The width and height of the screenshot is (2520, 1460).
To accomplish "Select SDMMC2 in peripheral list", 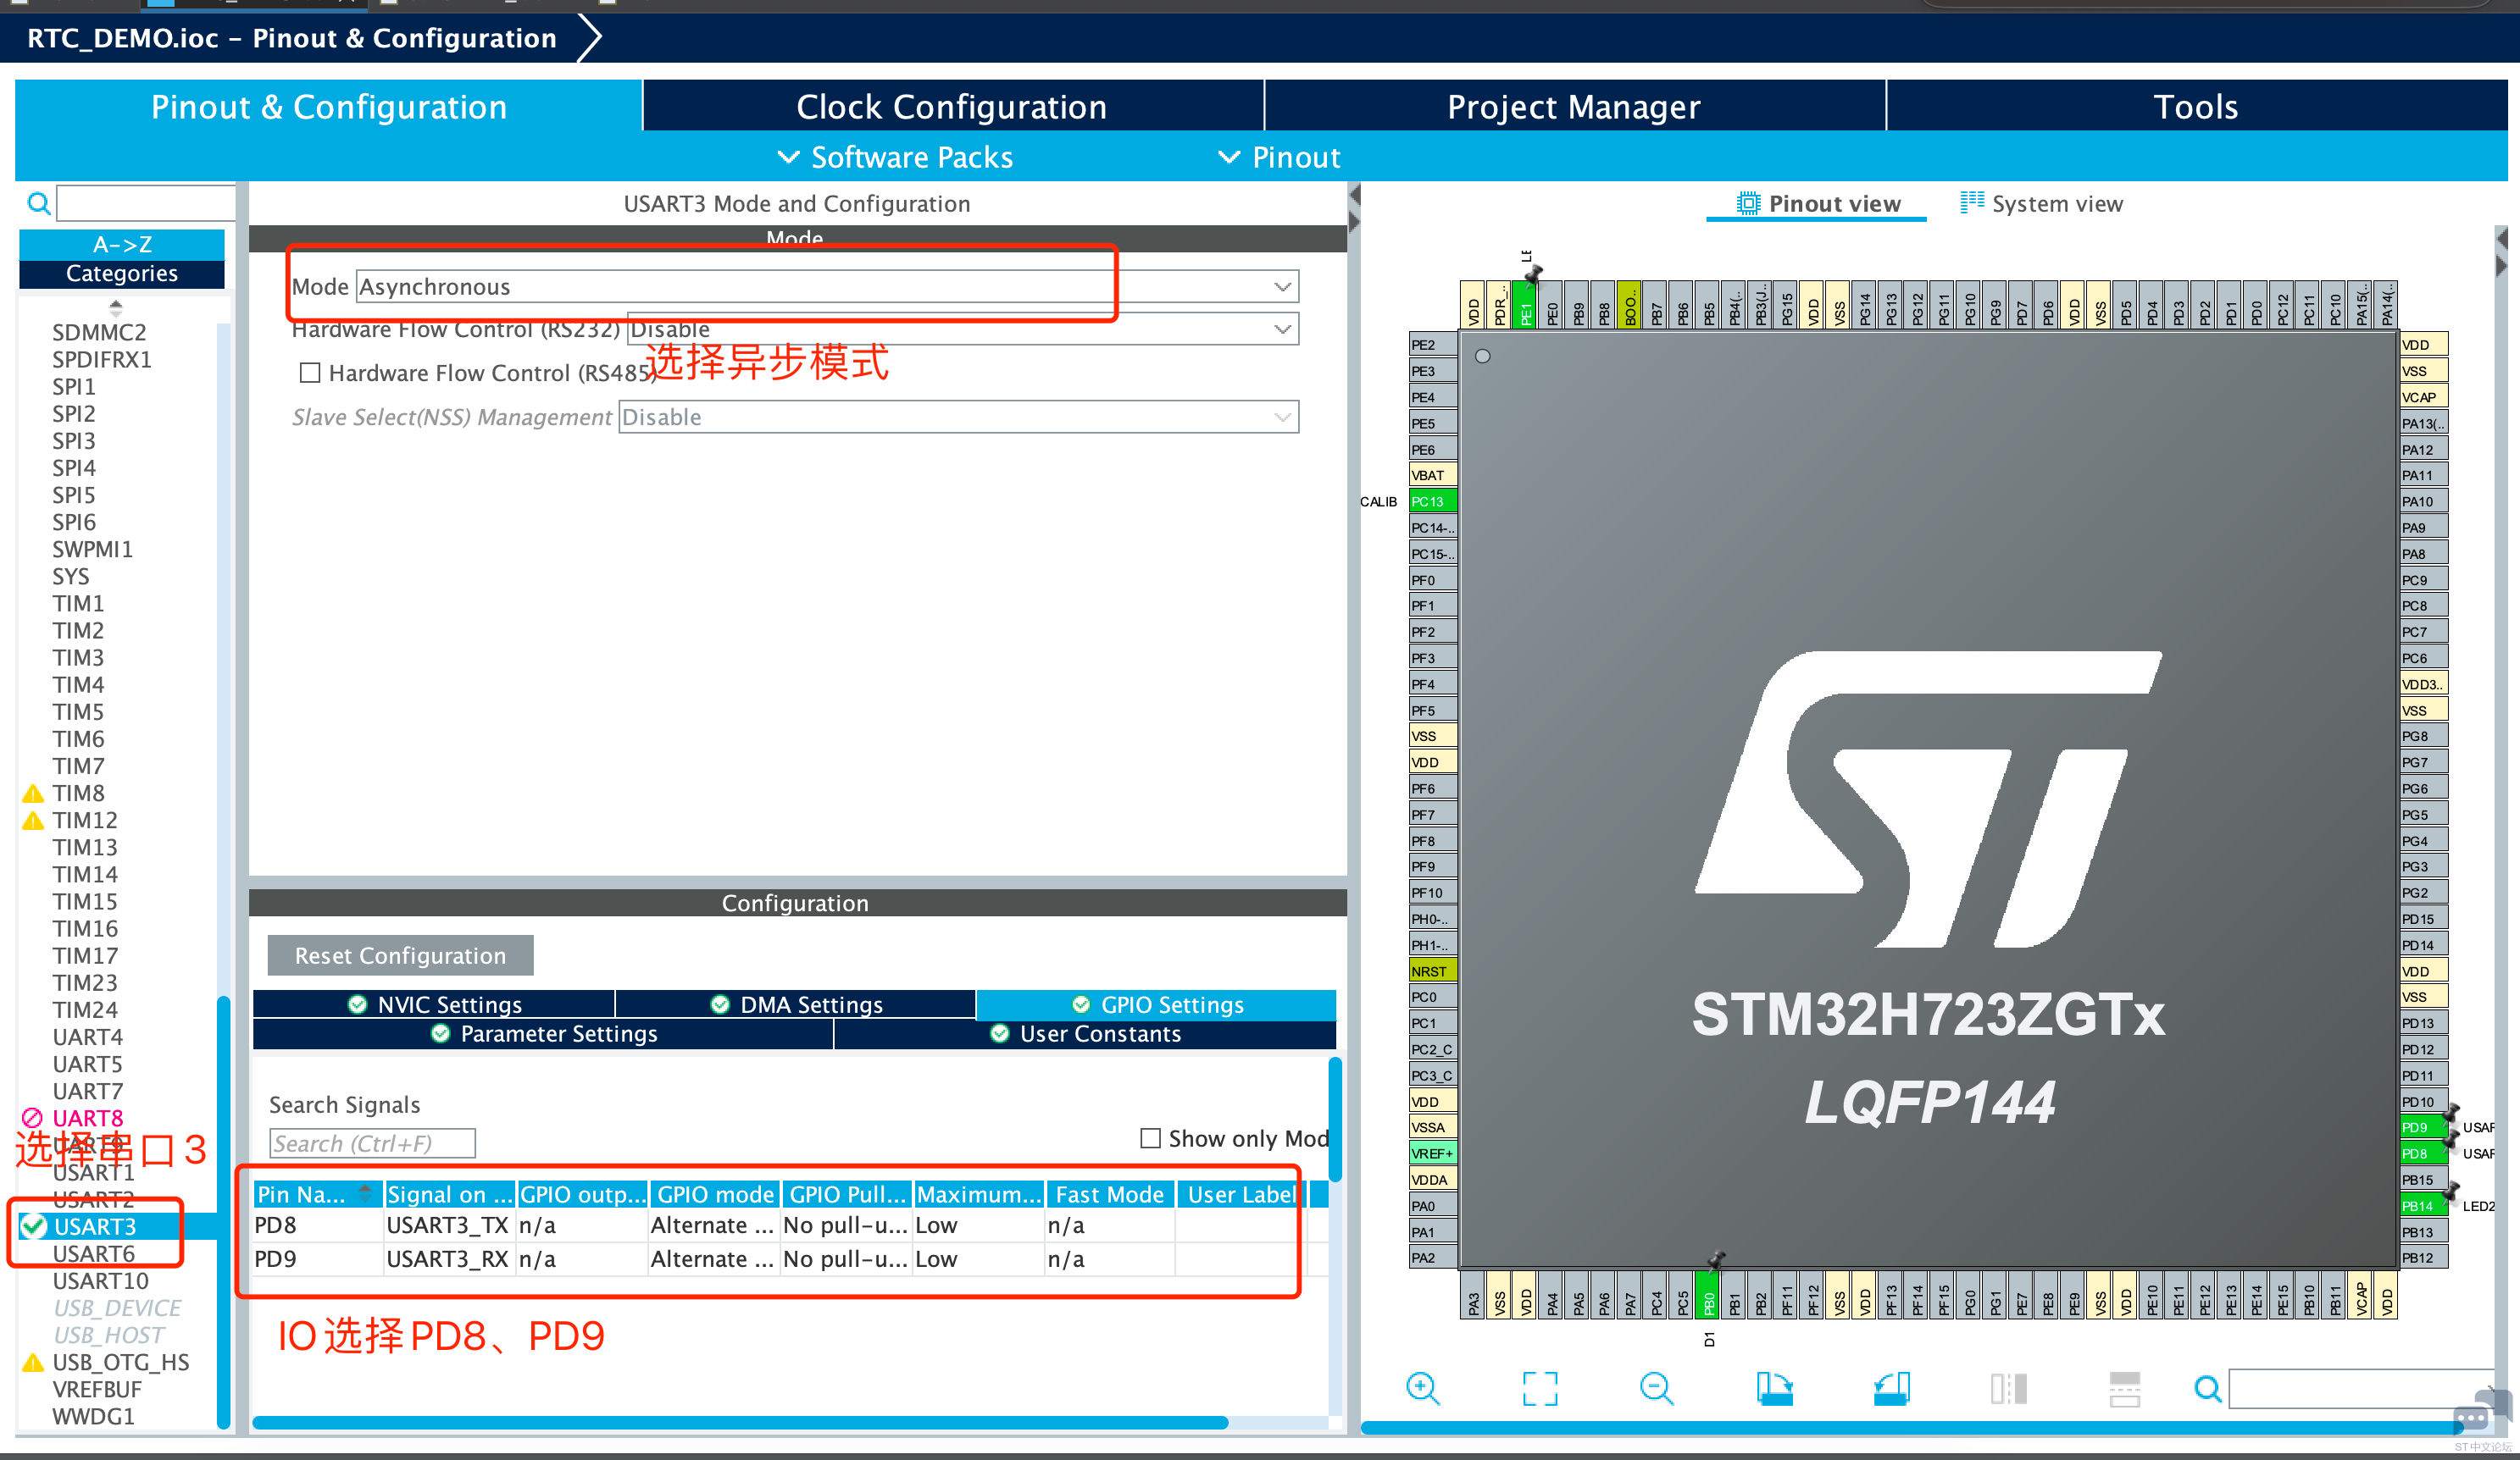I will coord(99,332).
